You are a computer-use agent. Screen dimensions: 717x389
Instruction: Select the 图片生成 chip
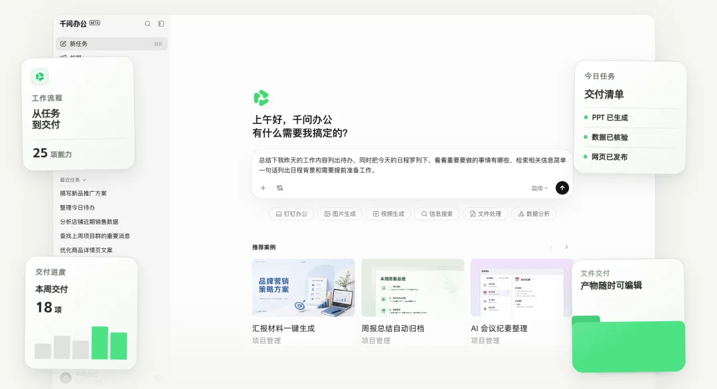point(340,214)
